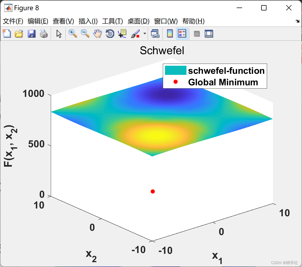Screen dimensions: 302x267
Task: Open the 查看(V) menu
Action: [63, 21]
